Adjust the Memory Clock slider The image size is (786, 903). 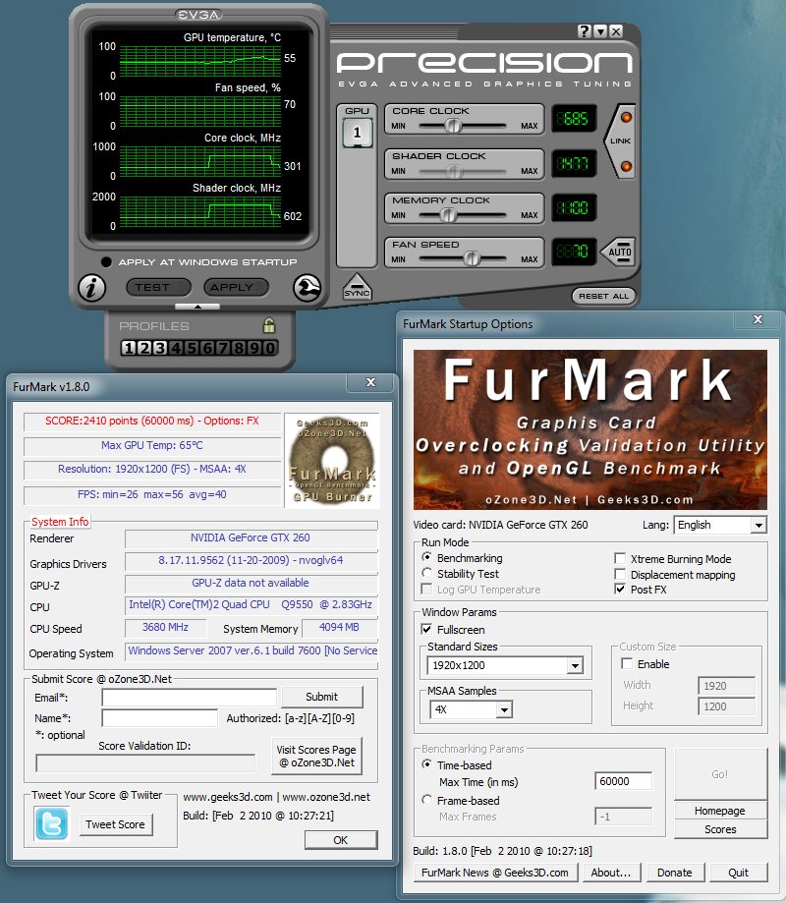coord(449,215)
